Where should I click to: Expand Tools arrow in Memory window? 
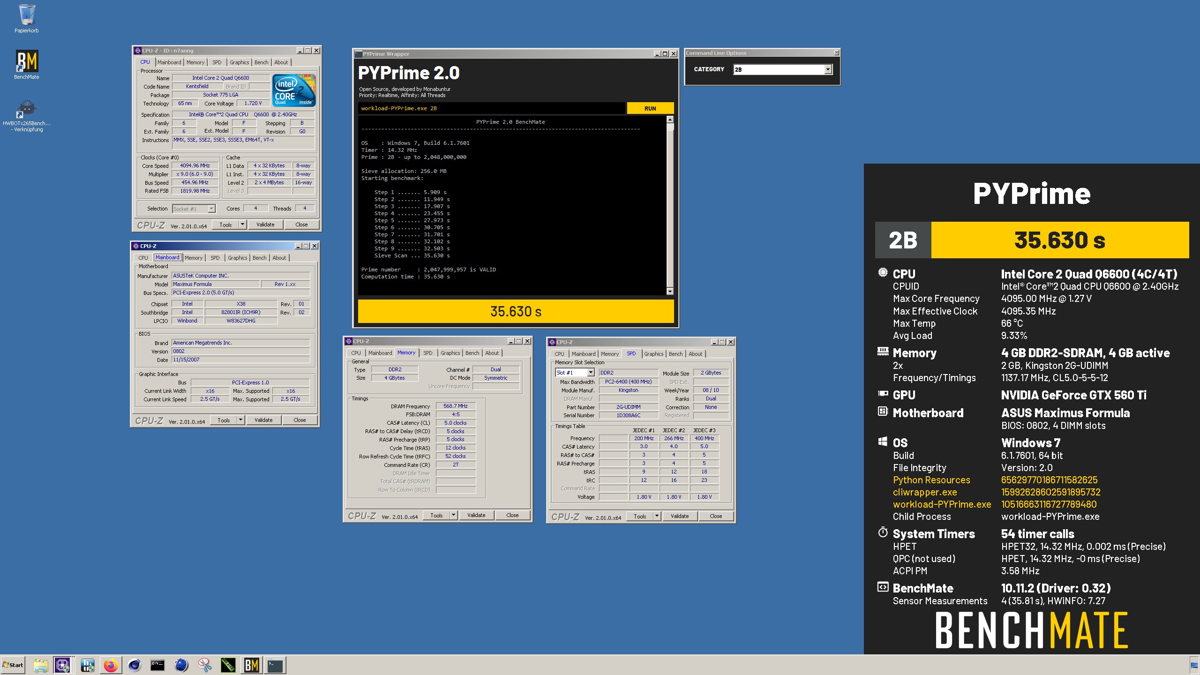[x=453, y=515]
